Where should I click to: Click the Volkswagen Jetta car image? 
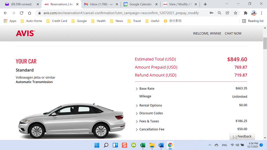click(x=72, y=121)
